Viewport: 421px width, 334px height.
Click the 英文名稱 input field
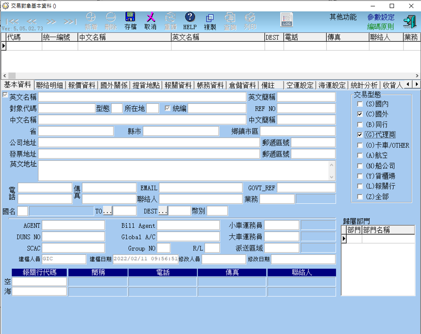click(x=142, y=97)
